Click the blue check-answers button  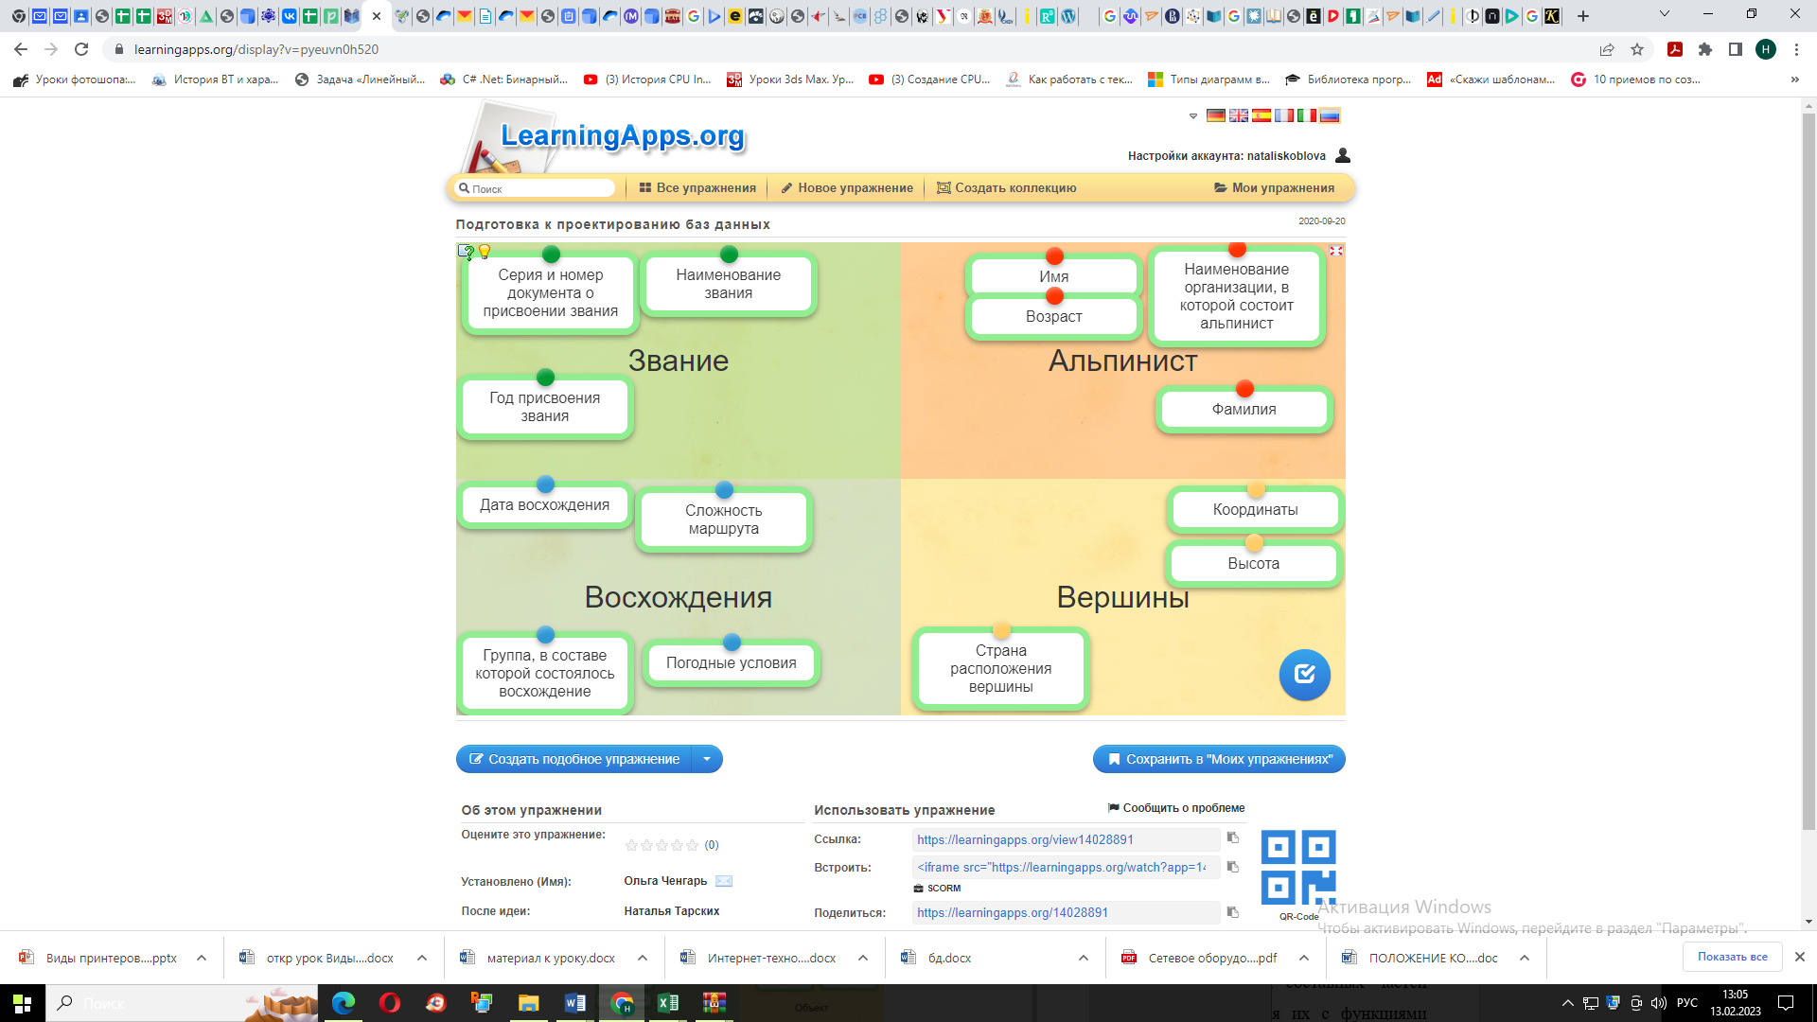point(1304,675)
